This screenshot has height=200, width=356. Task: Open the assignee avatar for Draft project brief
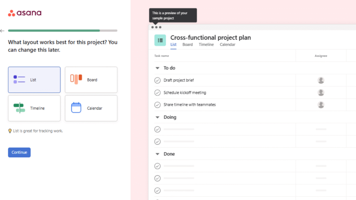(x=320, y=80)
